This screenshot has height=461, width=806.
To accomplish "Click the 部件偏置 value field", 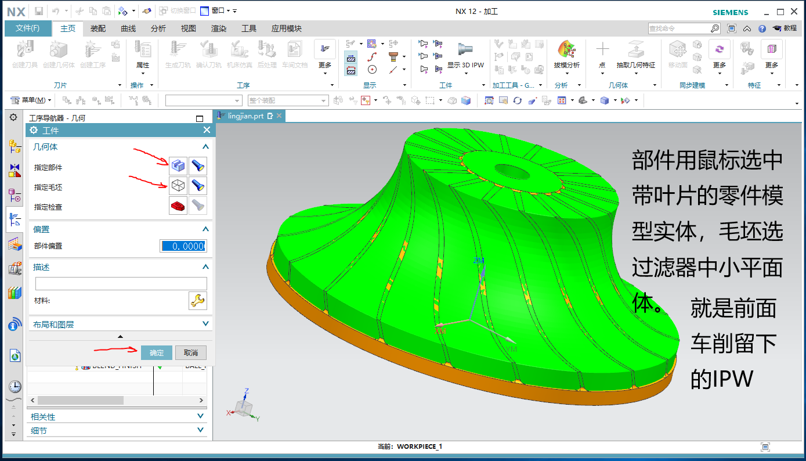I will click(x=183, y=246).
